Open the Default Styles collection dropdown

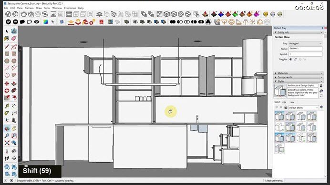click(303, 108)
